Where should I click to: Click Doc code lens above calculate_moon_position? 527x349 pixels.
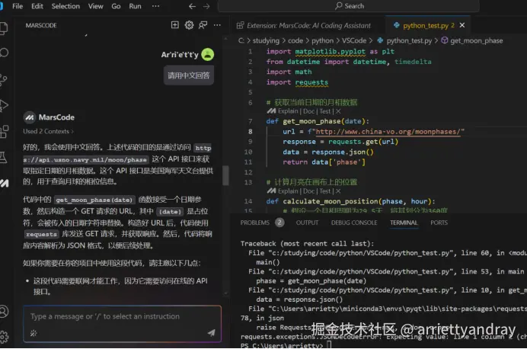[308, 191]
